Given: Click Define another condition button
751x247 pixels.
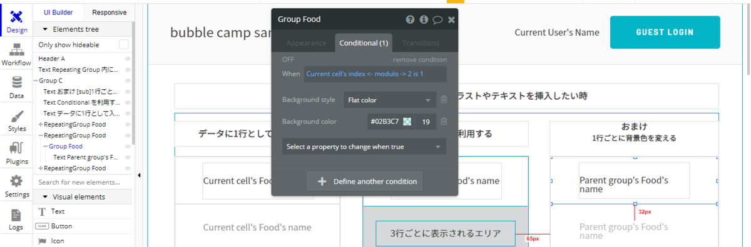Looking at the screenshot, I should tap(365, 182).
